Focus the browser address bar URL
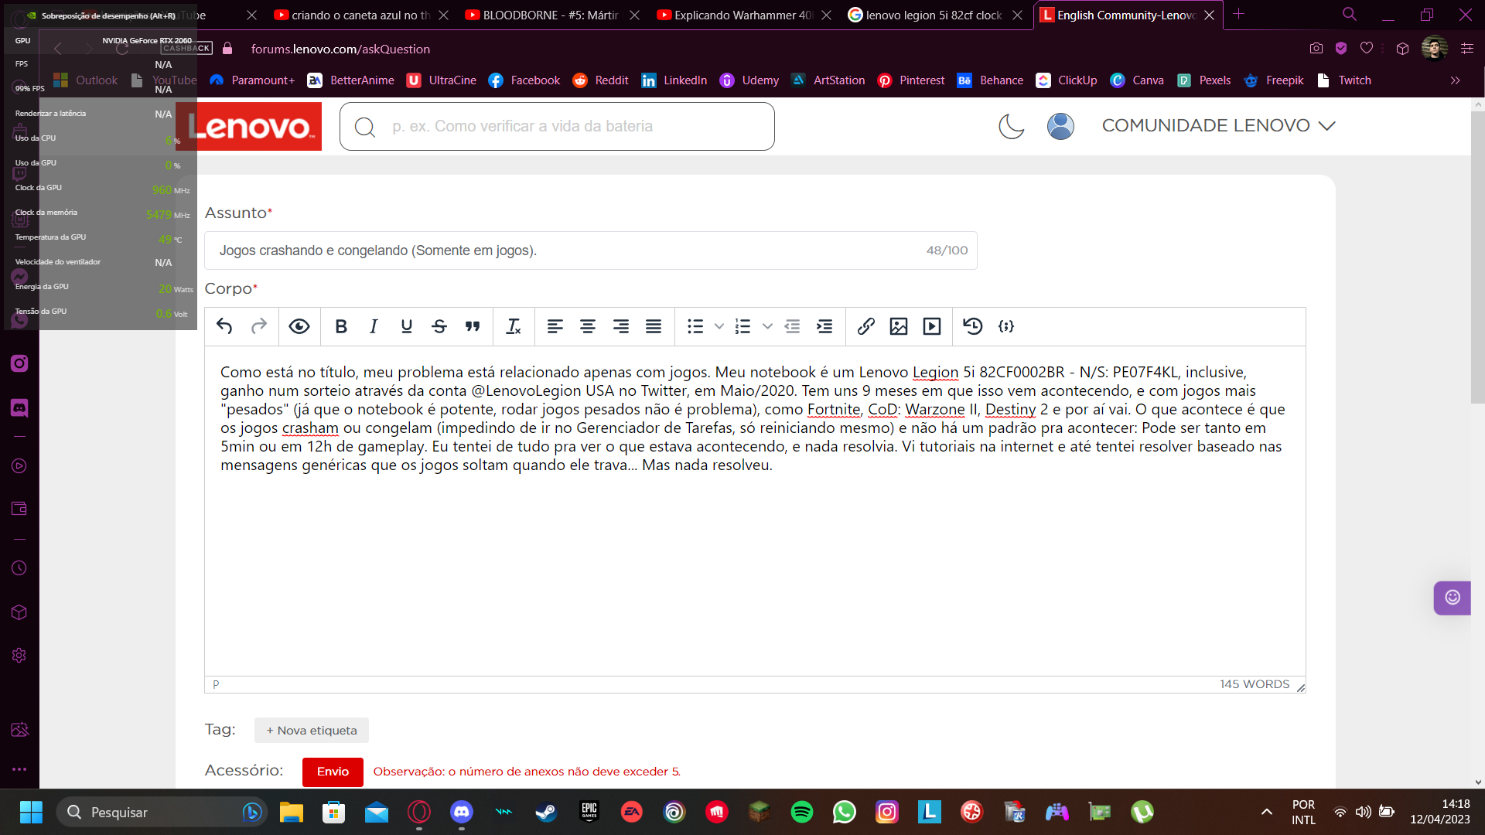 click(x=340, y=49)
